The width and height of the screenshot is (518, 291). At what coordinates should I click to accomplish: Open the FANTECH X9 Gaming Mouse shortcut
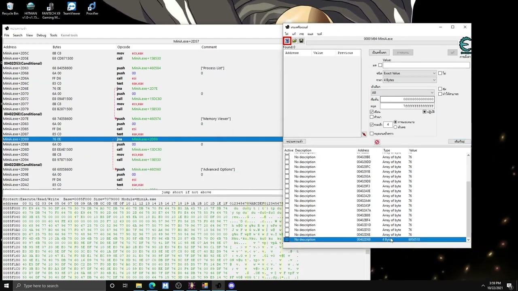(x=51, y=11)
